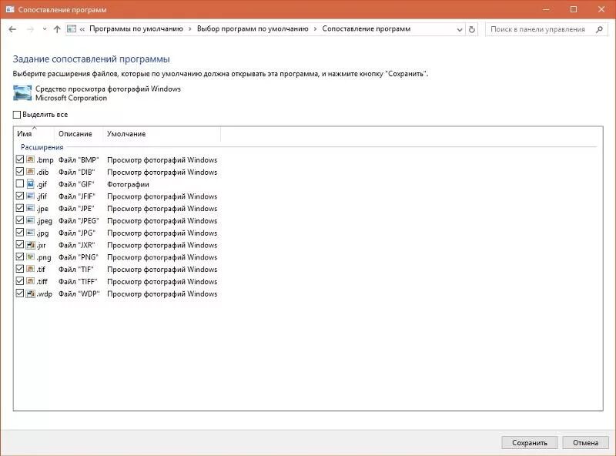Select the 'Файл "BMP"' description cell
This screenshot has width=616, height=456.
(x=79, y=159)
